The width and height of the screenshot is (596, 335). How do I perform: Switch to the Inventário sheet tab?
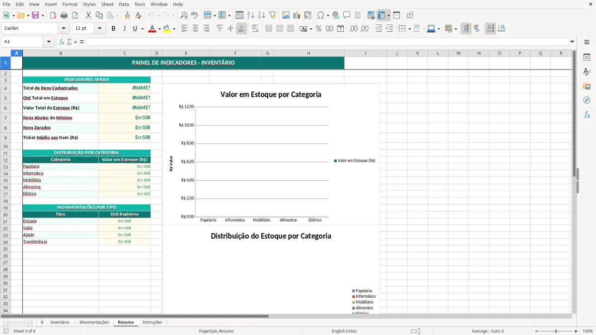(x=60, y=322)
